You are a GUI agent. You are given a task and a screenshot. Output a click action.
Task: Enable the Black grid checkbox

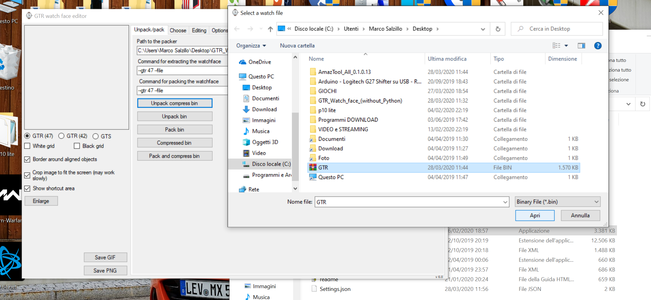click(x=77, y=146)
